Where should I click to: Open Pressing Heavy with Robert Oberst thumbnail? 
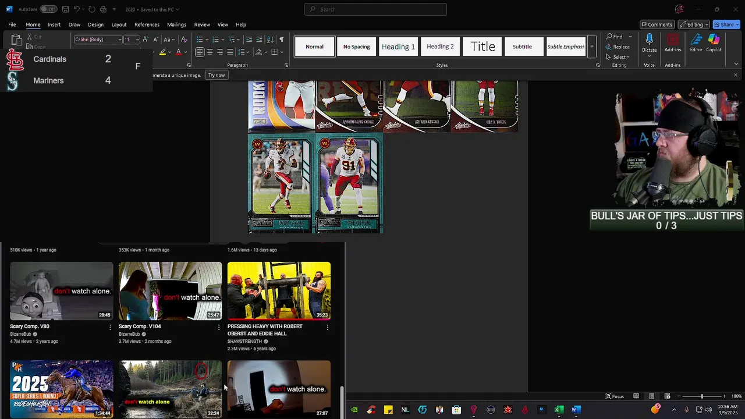click(279, 290)
